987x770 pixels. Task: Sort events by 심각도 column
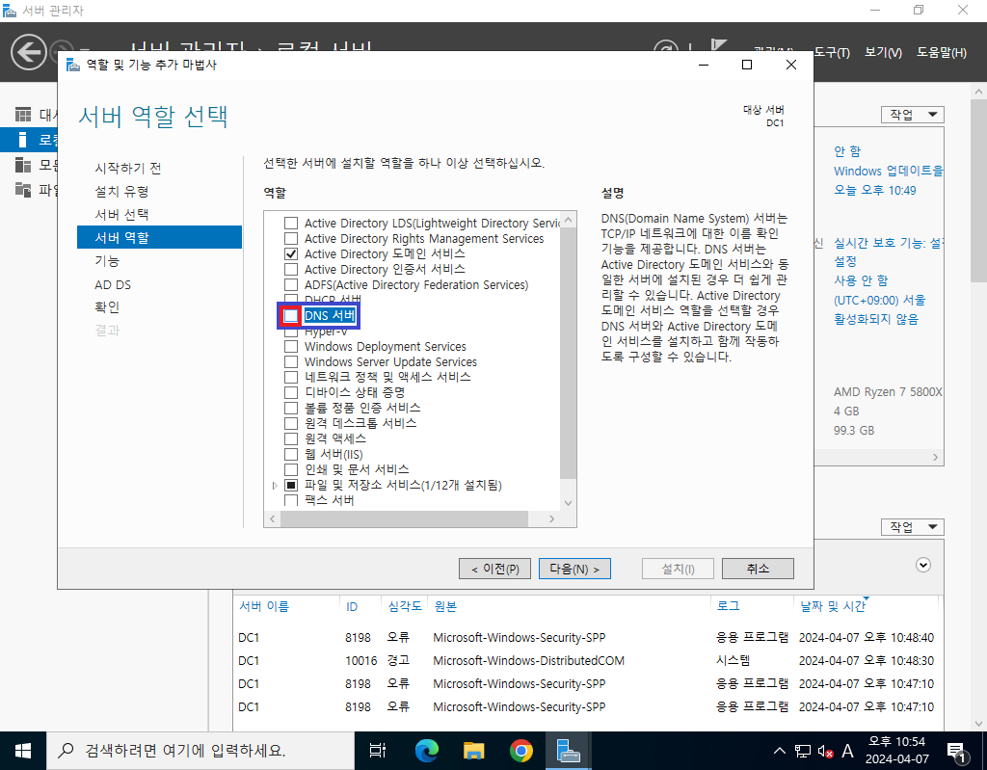[405, 606]
